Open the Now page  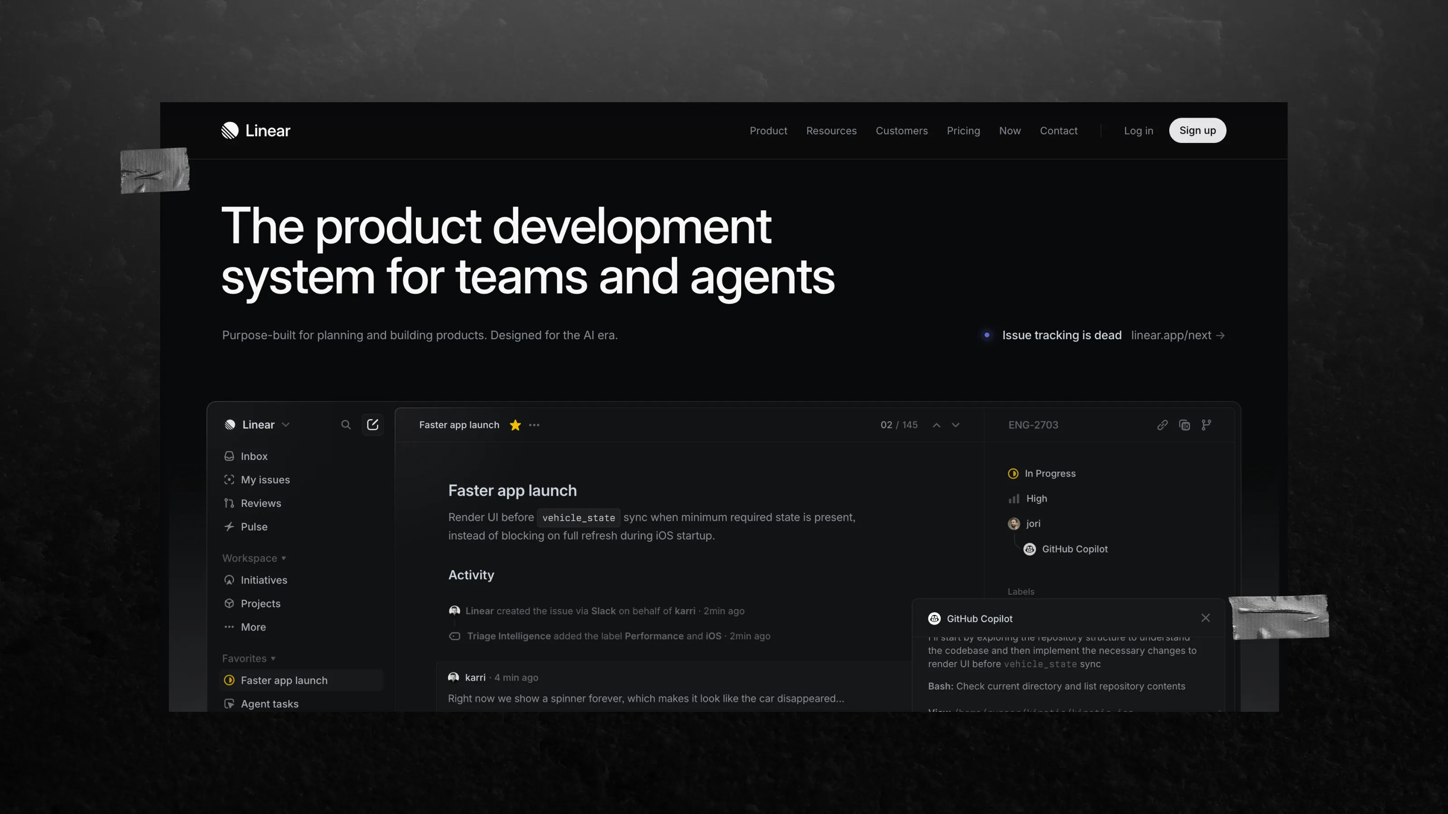point(1010,130)
